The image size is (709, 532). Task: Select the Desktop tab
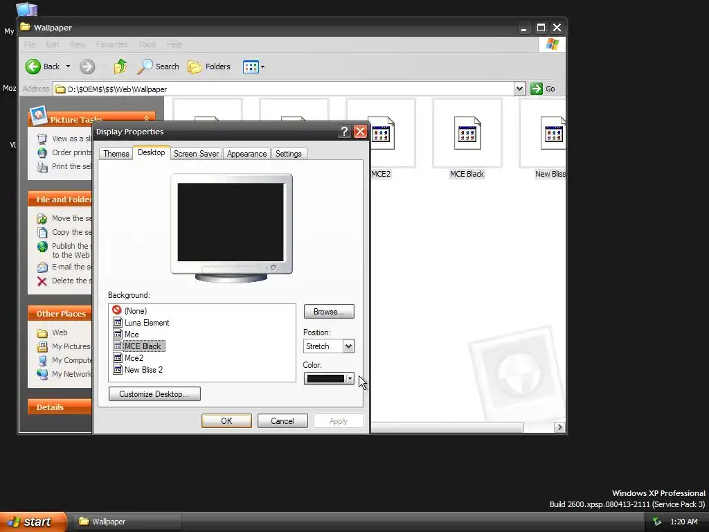pyautogui.click(x=152, y=152)
